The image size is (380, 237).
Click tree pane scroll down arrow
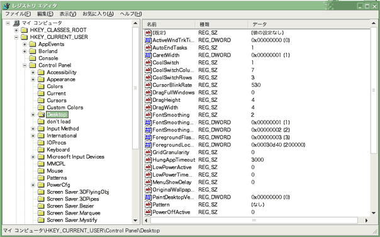135,221
